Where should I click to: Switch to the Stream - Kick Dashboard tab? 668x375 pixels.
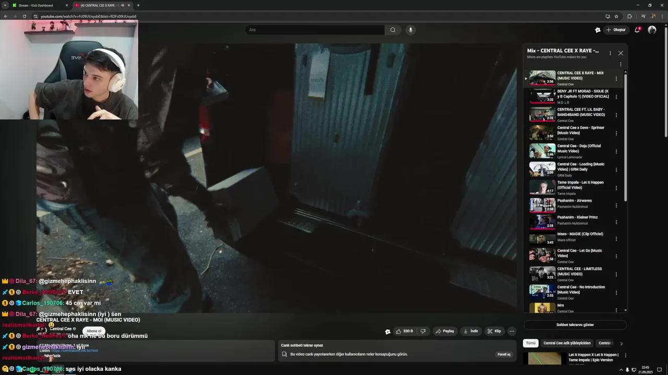[x=41, y=5]
